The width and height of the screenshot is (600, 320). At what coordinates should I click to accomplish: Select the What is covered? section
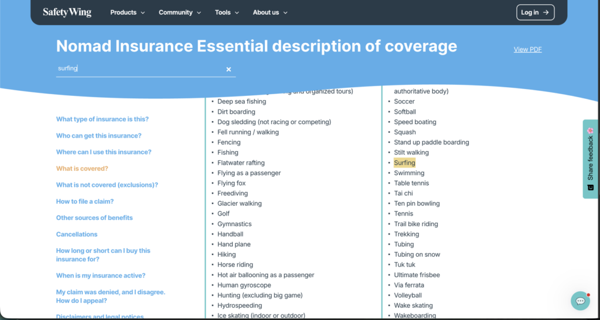click(82, 168)
